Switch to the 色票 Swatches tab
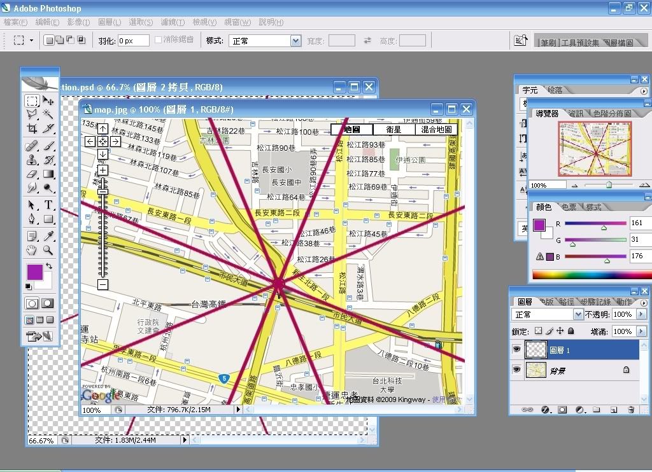Image resolution: width=652 pixels, height=472 pixels. [x=569, y=207]
